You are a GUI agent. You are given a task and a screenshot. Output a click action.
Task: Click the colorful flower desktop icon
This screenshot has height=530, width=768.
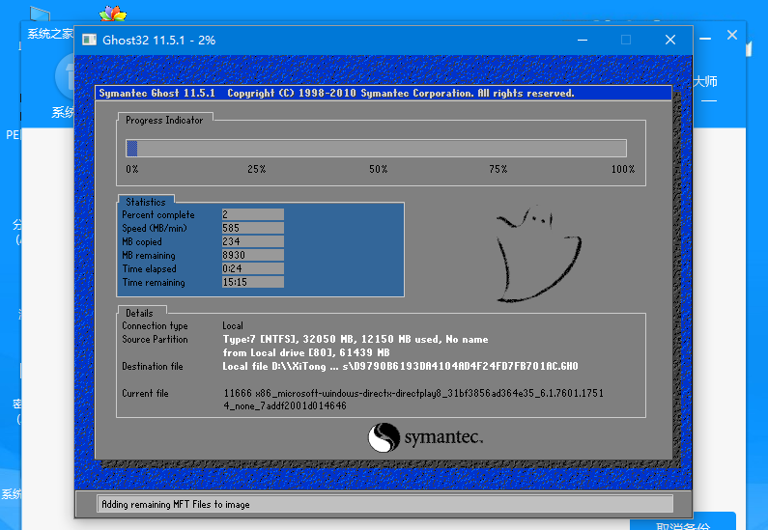coord(113,14)
